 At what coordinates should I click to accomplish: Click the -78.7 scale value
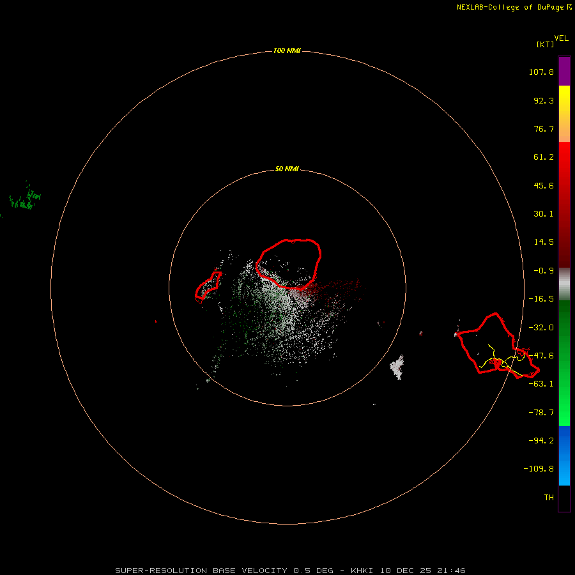(541, 413)
